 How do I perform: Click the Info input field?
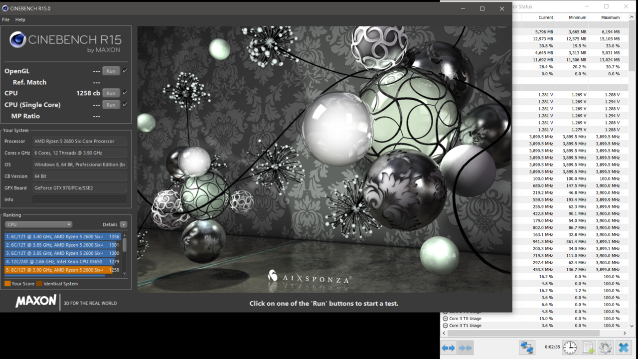pyautogui.click(x=80, y=199)
